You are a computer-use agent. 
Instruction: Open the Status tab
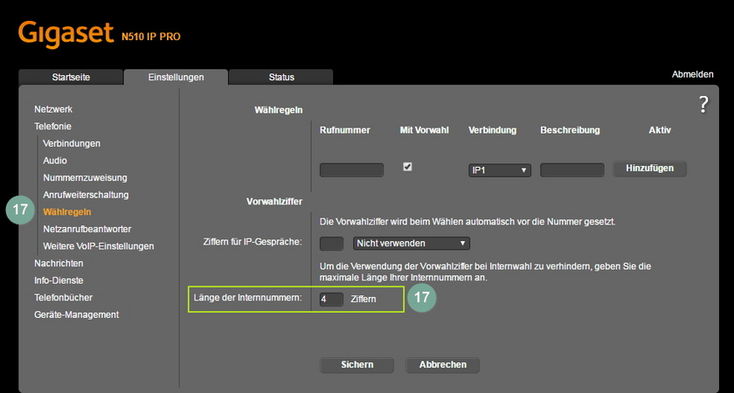[280, 78]
